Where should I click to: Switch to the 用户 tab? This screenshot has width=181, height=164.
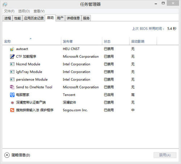tap(60, 18)
